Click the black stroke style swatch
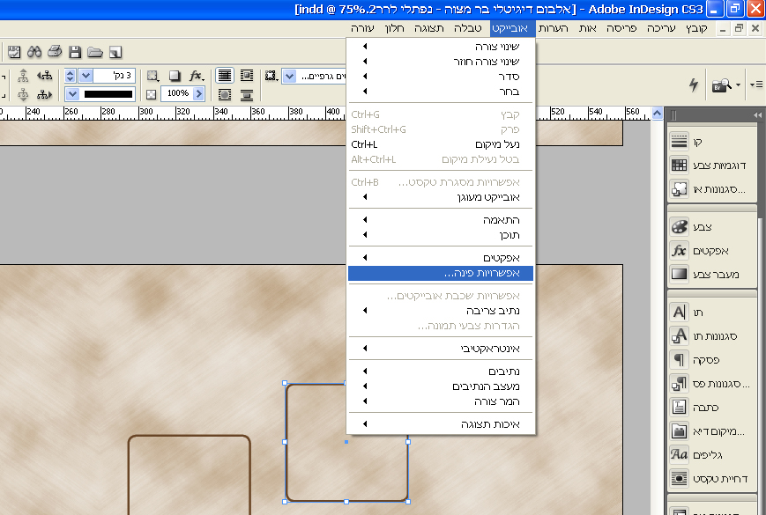The height and width of the screenshot is (515, 766). click(108, 94)
